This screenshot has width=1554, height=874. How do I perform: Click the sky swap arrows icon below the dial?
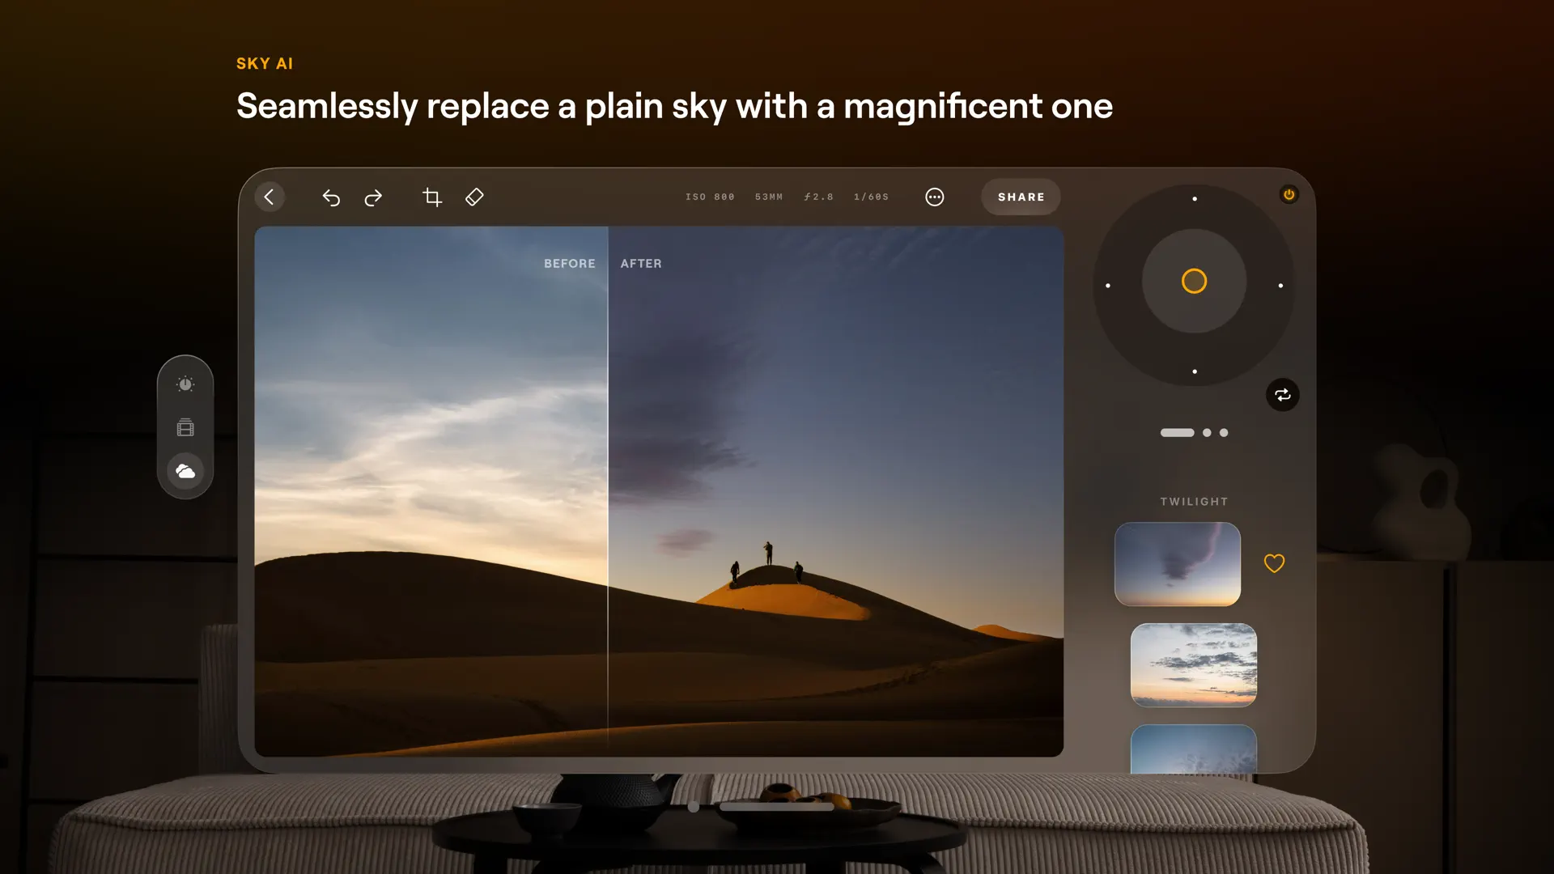click(x=1282, y=395)
